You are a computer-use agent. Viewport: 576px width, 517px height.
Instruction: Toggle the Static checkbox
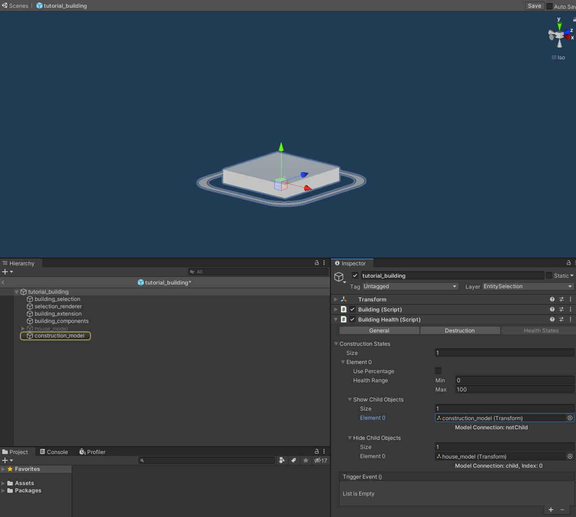pos(549,276)
